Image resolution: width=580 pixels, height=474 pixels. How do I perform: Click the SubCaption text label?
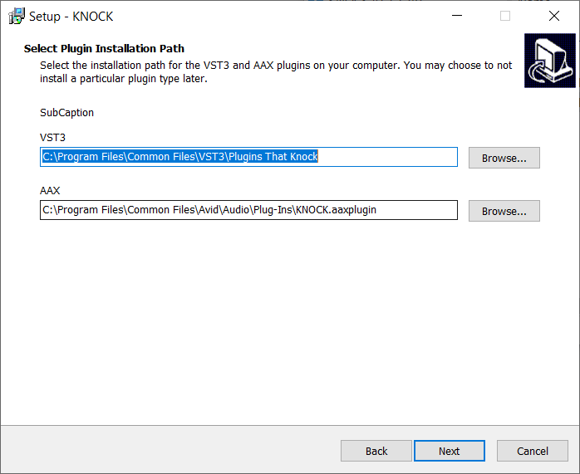point(66,112)
